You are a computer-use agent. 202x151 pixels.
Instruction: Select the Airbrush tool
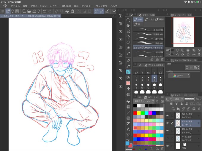click(x=128, y=78)
